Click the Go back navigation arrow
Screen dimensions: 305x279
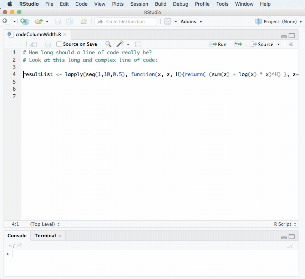(11, 44)
